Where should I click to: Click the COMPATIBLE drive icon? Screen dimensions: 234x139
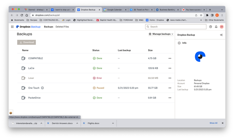[23, 58]
